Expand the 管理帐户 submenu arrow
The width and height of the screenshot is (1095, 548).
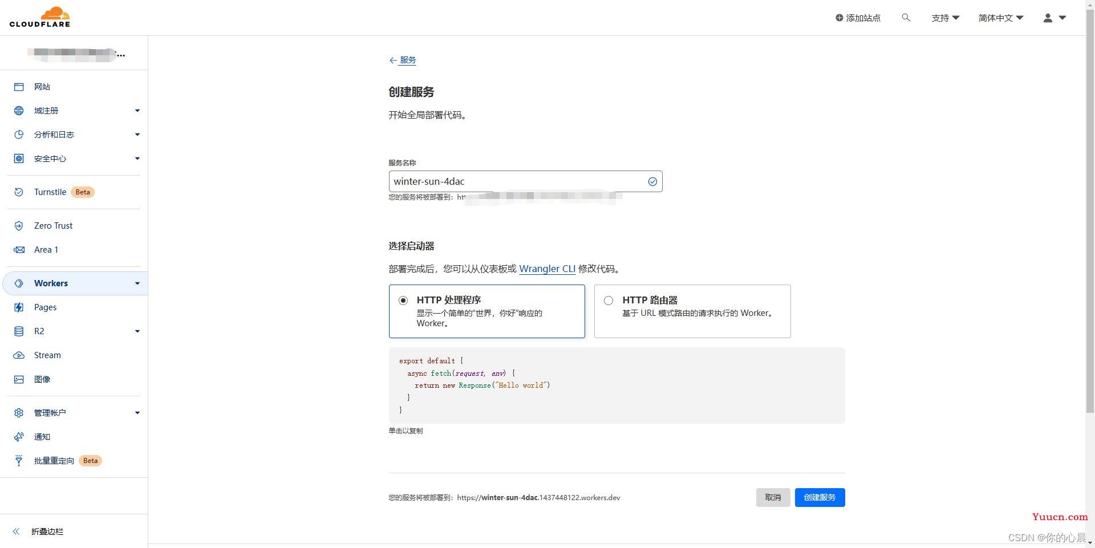pyautogui.click(x=137, y=413)
